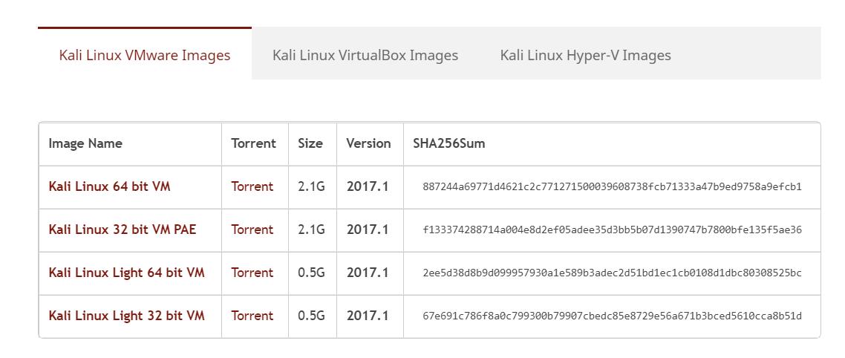The width and height of the screenshot is (845, 358).
Task: Switch to Kali Linux VMware Images tab
Action: 145,55
